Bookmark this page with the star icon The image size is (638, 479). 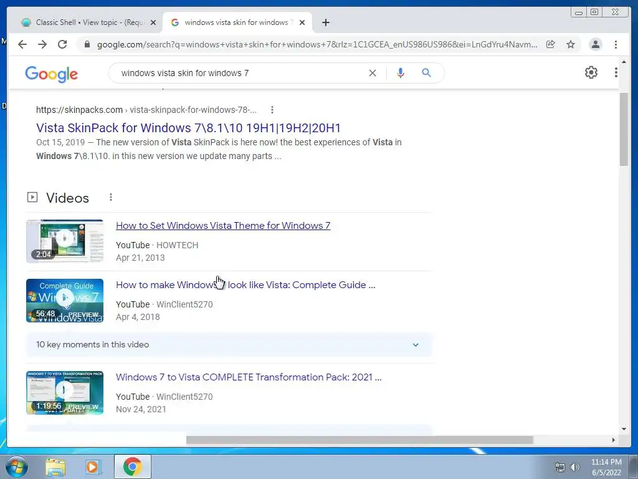571,44
